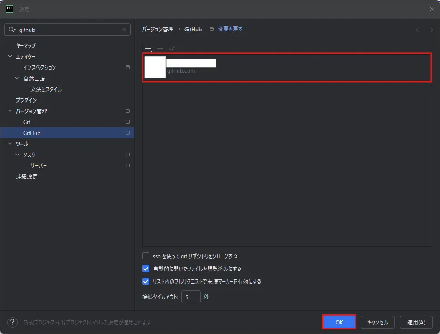The image size is (440, 334).
Task: Click バージョン管理 in the breadcrumb
Action: 158,29
